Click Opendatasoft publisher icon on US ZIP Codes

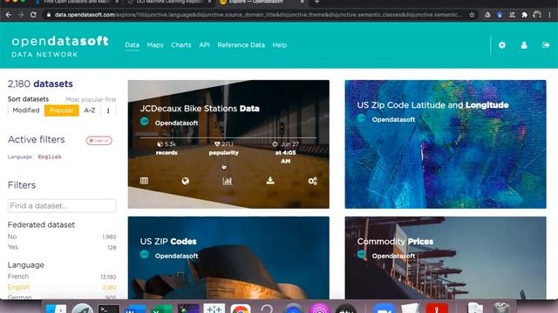point(144,254)
